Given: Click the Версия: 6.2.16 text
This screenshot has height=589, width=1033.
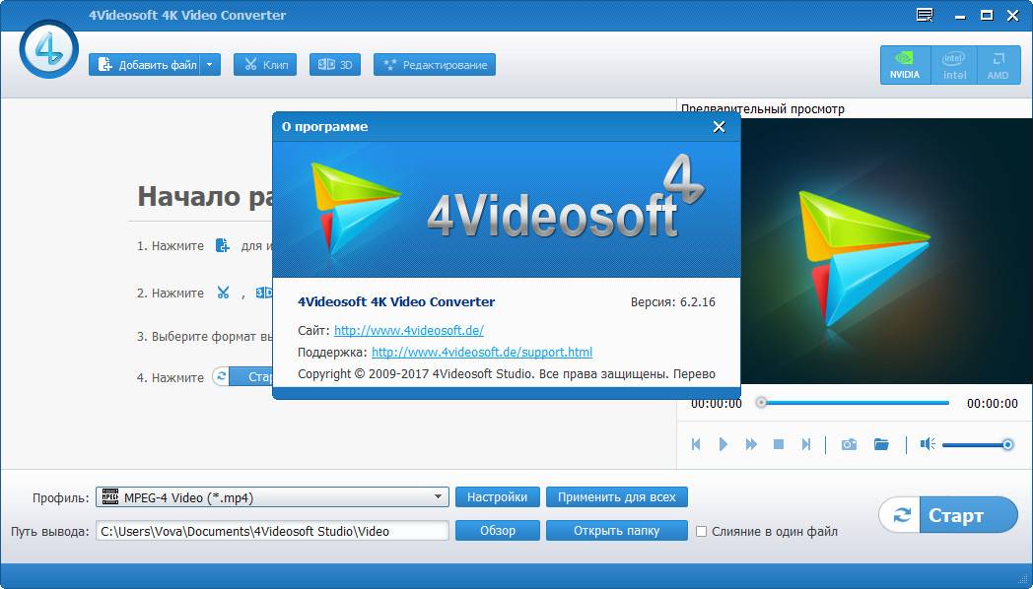Looking at the screenshot, I should tap(672, 302).
